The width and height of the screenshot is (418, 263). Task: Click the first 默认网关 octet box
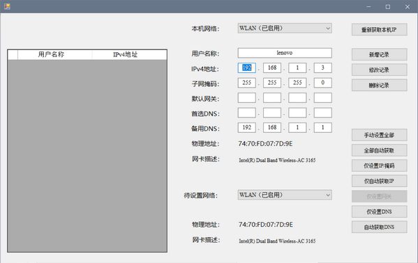tap(246, 97)
